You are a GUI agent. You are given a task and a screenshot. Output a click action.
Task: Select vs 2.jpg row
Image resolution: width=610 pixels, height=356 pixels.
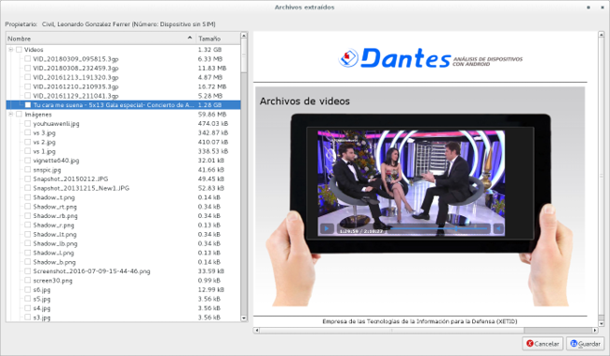pos(123,142)
